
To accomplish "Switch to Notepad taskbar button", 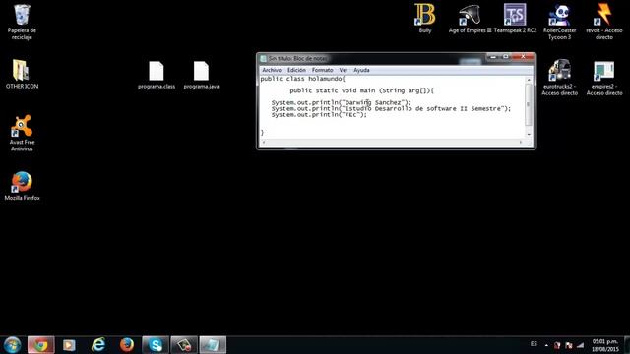I will 213,345.
